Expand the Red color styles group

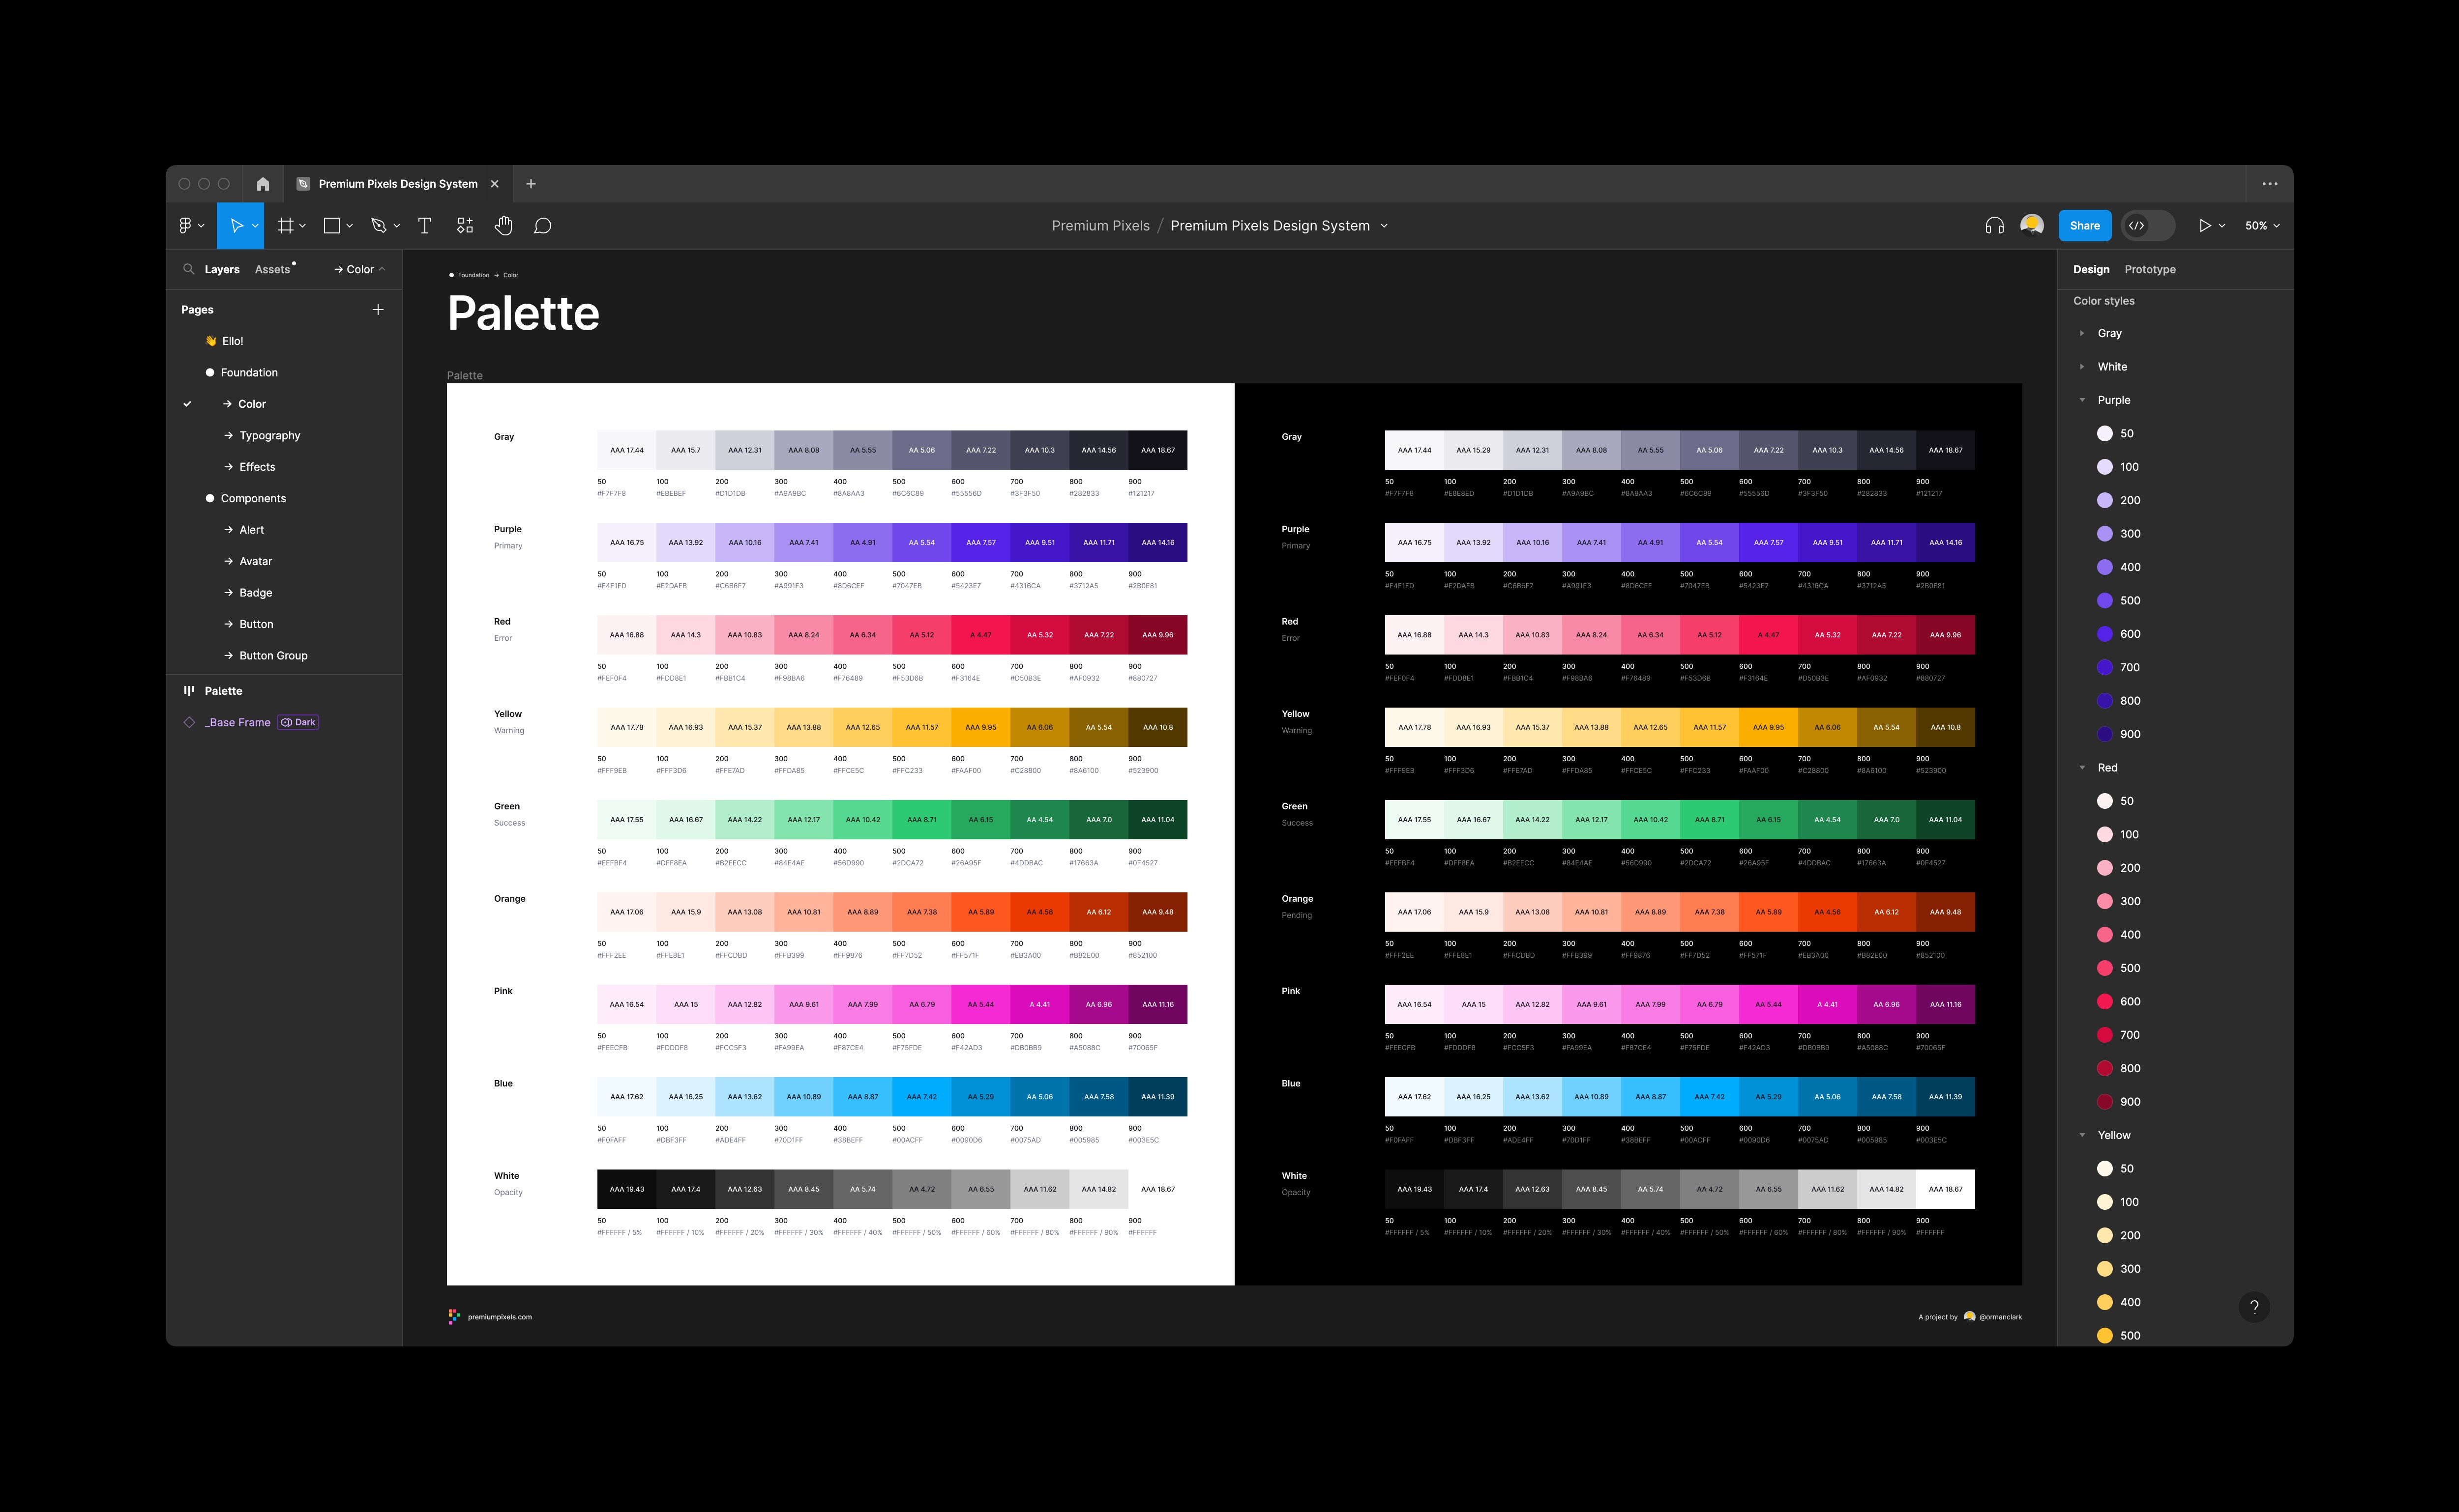pyautogui.click(x=2082, y=767)
